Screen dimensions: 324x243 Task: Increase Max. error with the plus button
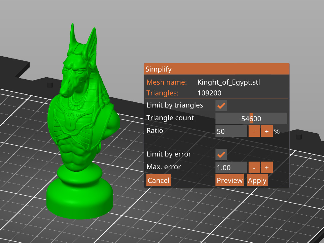point(267,167)
